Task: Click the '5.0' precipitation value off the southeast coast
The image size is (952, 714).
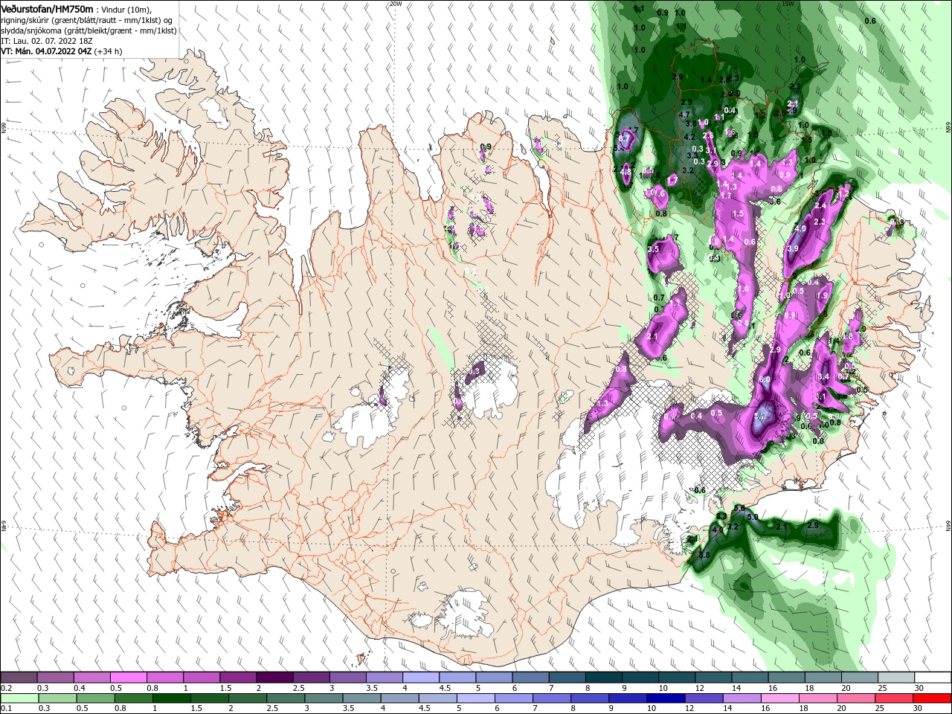Action: click(753, 517)
